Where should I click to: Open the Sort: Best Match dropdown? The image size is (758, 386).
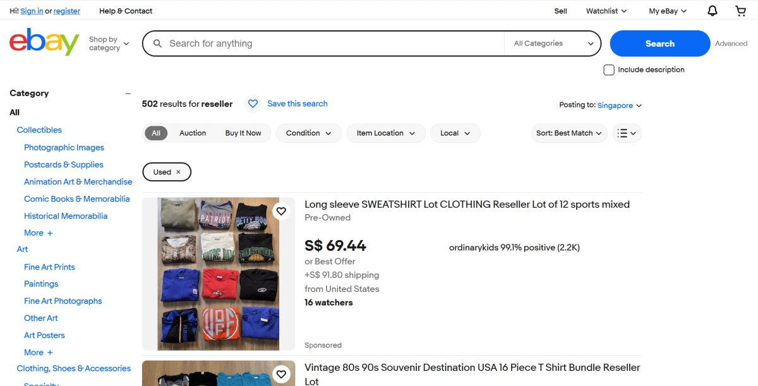click(568, 133)
